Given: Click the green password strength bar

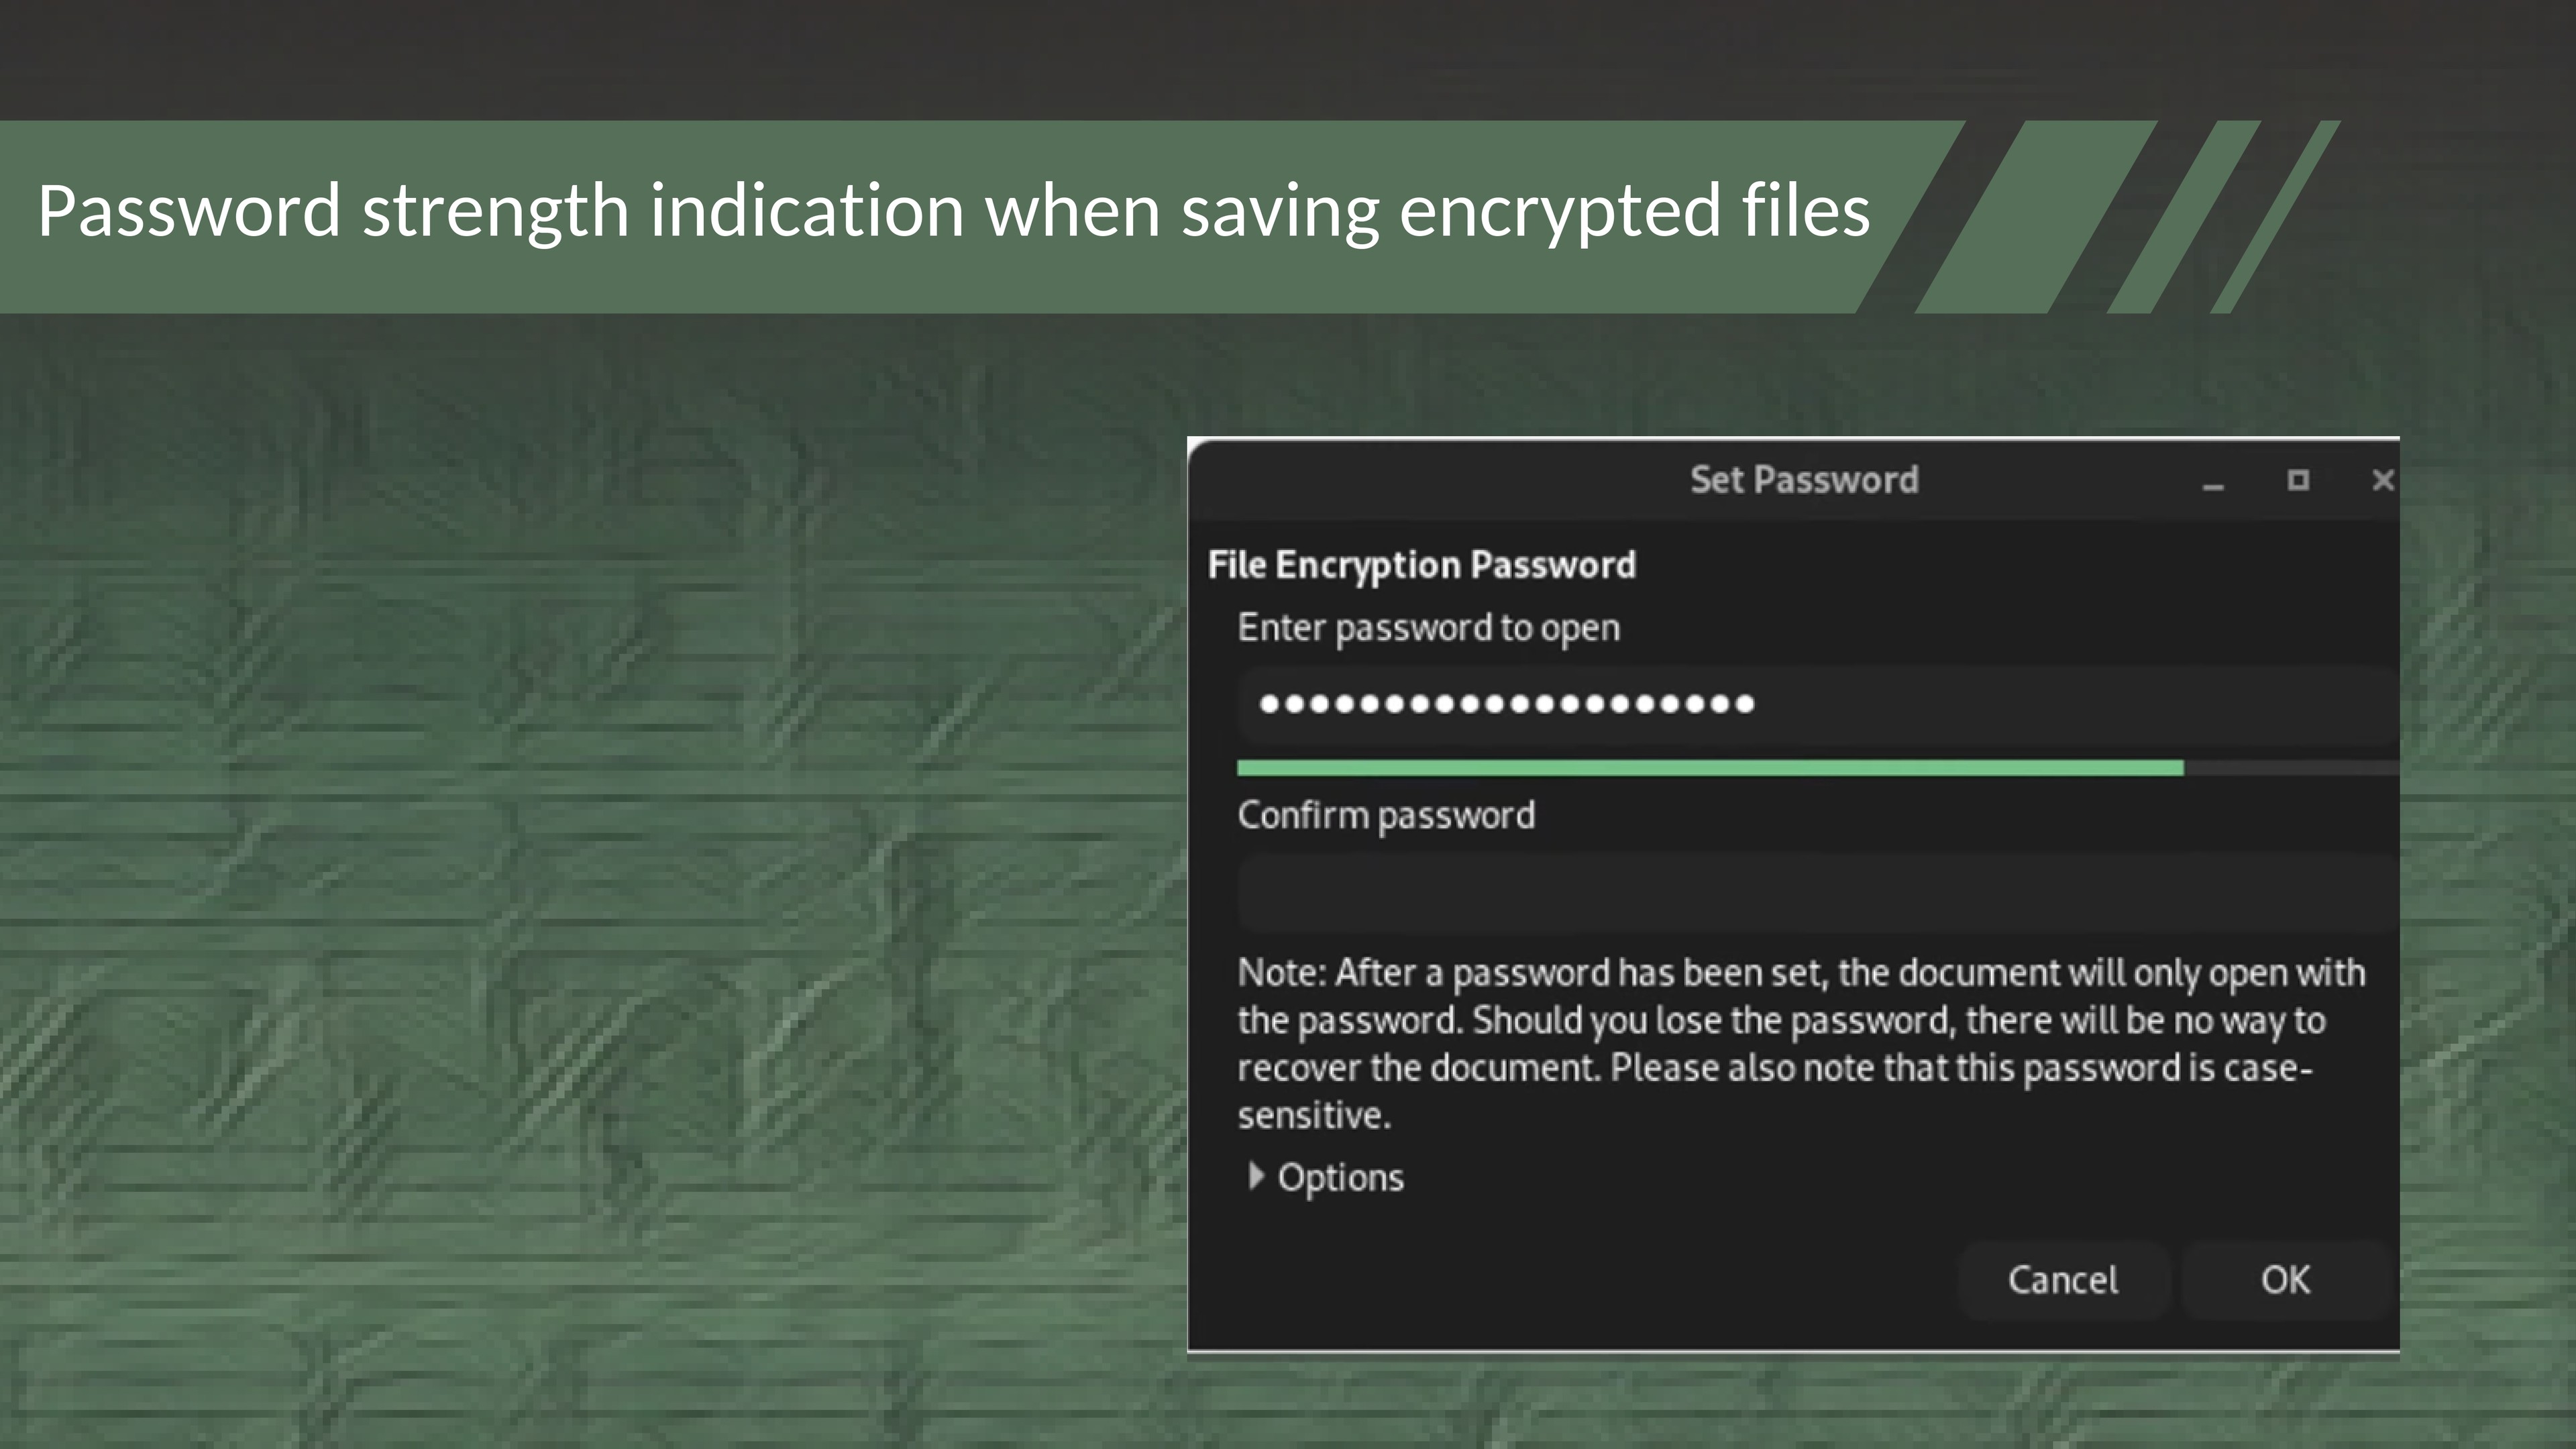Looking at the screenshot, I should click(x=1710, y=768).
